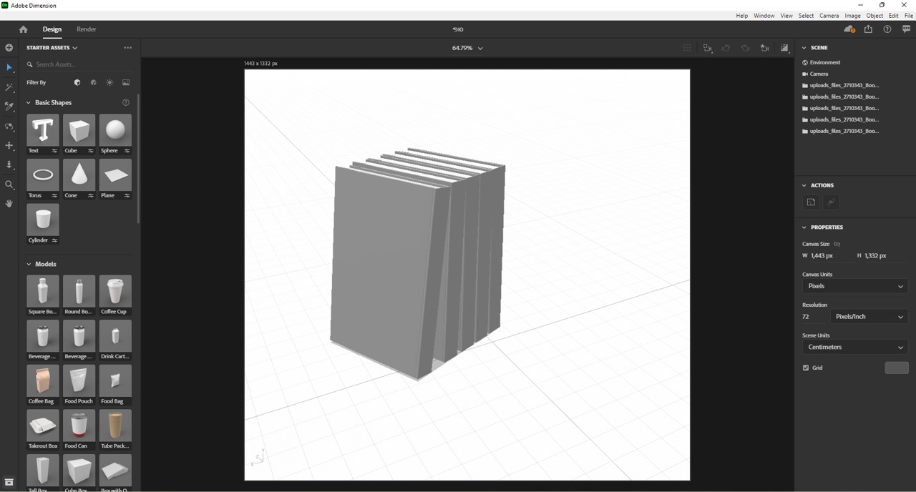The width and height of the screenshot is (916, 492).
Task: Select the Dolly camera tool
Action: [9, 165]
